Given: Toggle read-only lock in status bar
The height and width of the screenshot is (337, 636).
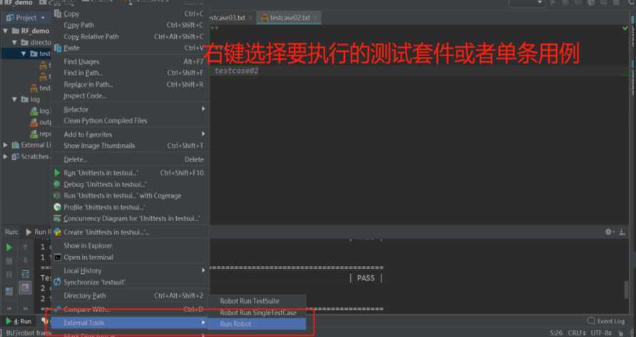Looking at the screenshot, I should coord(620,333).
